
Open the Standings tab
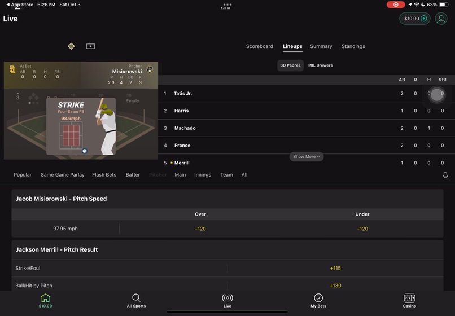(353, 46)
